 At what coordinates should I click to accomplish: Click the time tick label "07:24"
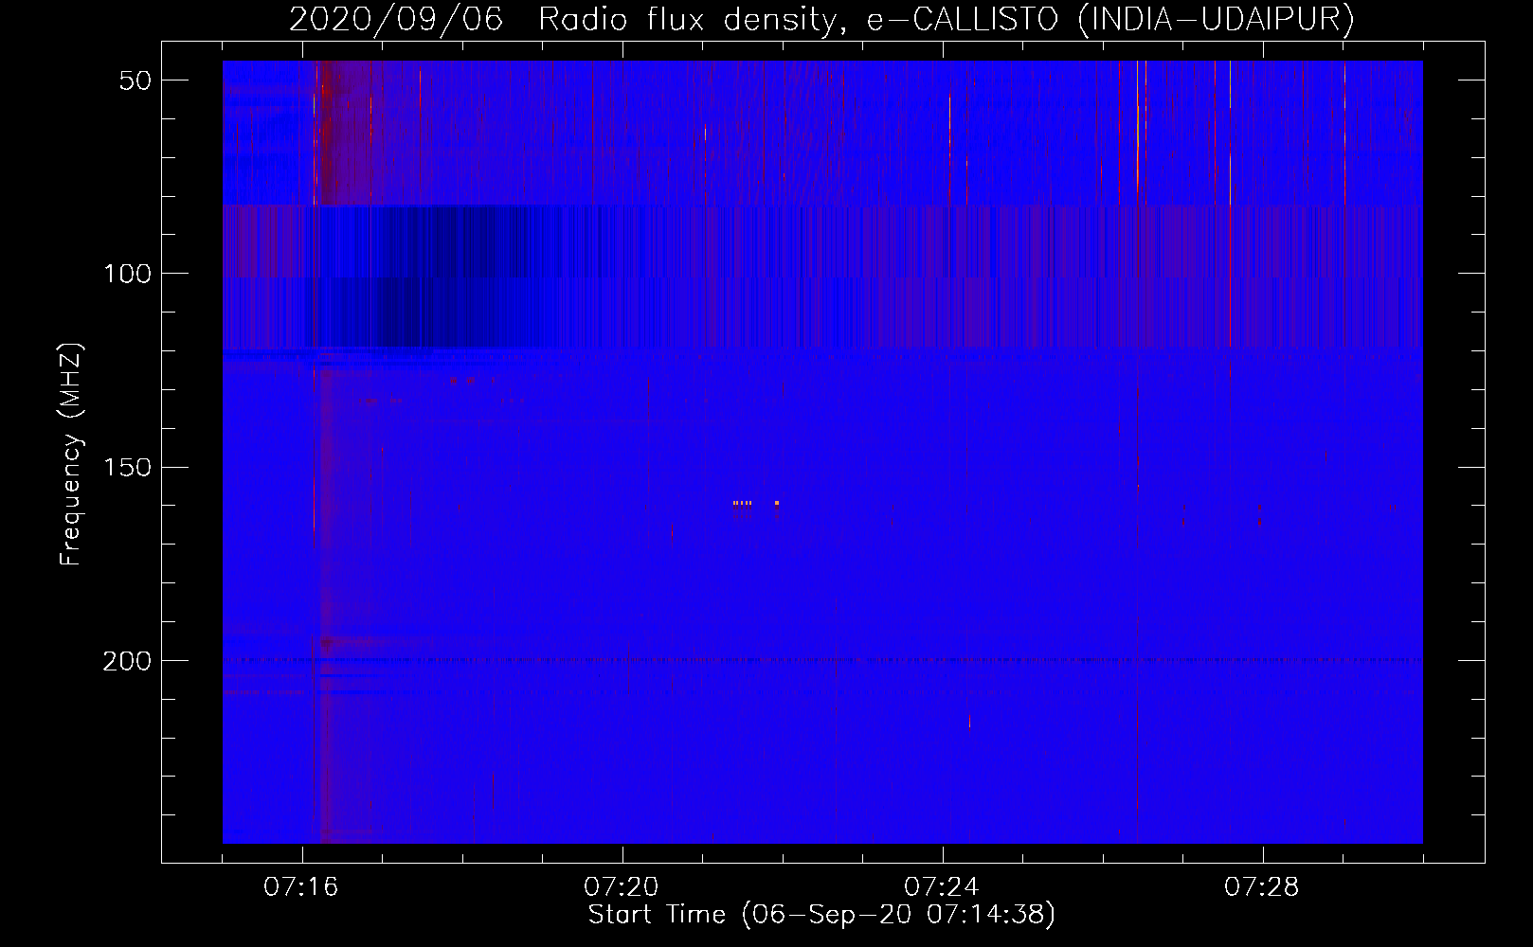click(942, 887)
